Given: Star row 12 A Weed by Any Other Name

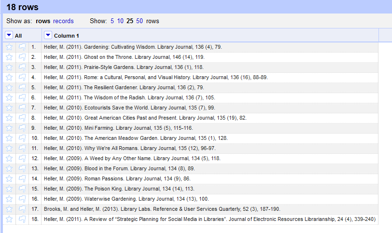Looking at the screenshot, I should point(9,158).
